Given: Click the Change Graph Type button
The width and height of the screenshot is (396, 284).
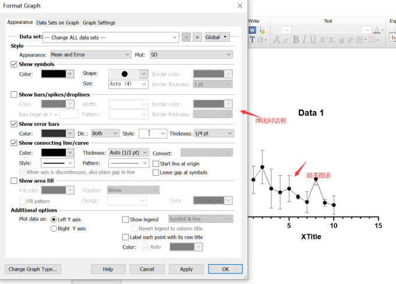Looking at the screenshot, I should pyautogui.click(x=33, y=269).
